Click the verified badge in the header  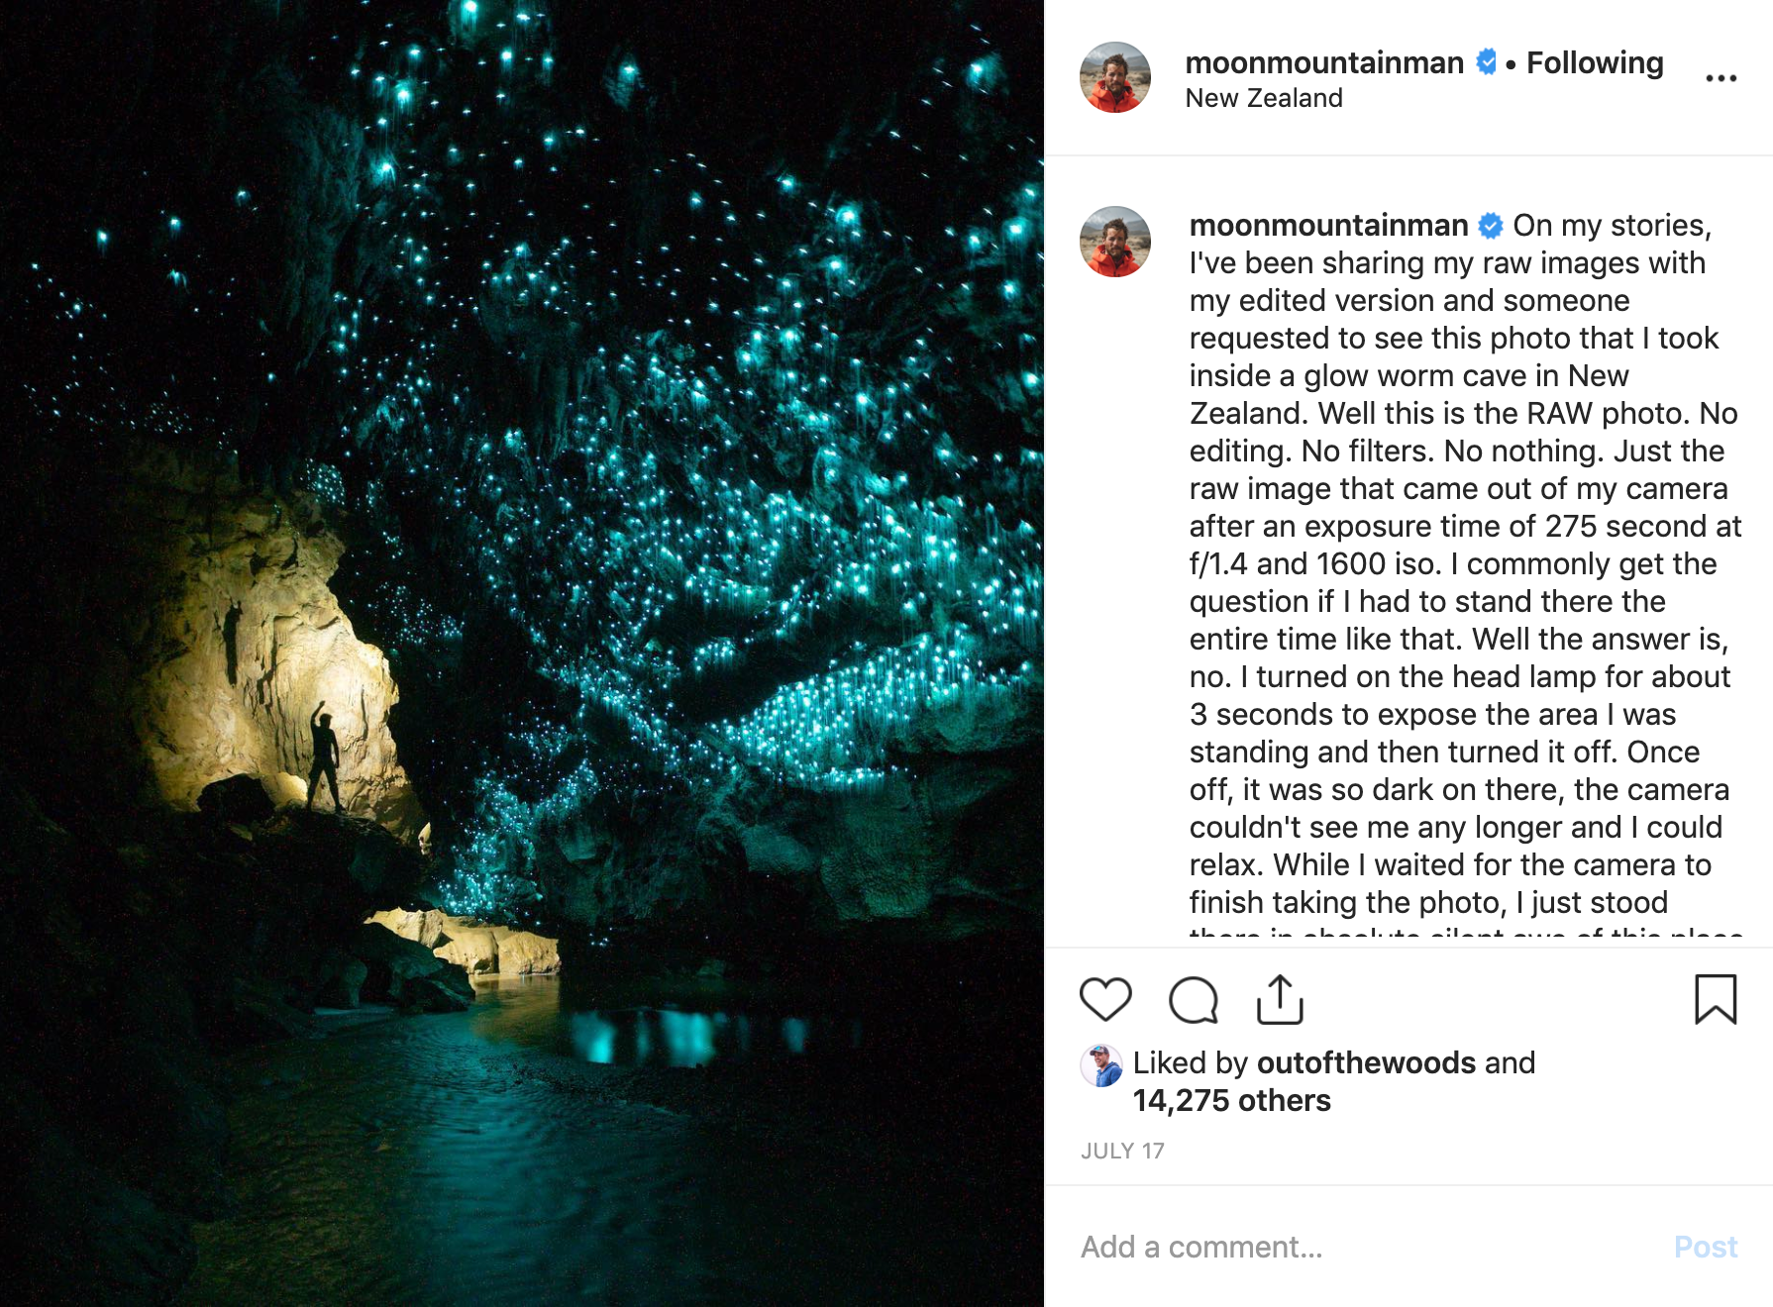pos(1486,62)
